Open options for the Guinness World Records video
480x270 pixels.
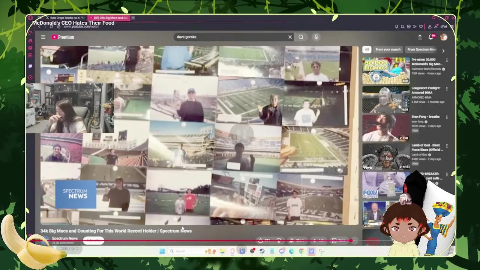tap(447, 60)
